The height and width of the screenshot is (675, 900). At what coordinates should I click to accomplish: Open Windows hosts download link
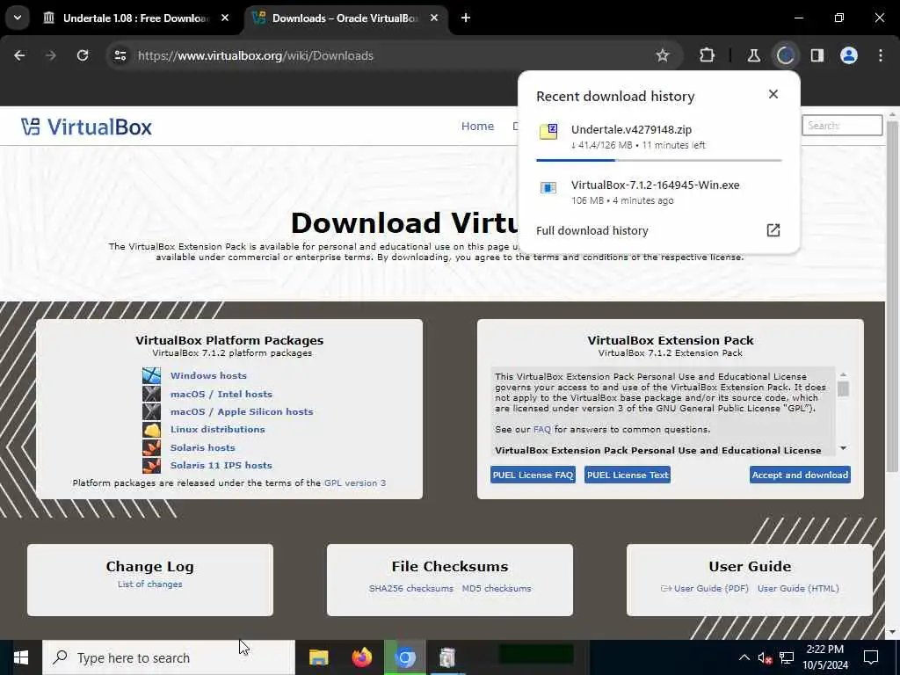click(208, 375)
